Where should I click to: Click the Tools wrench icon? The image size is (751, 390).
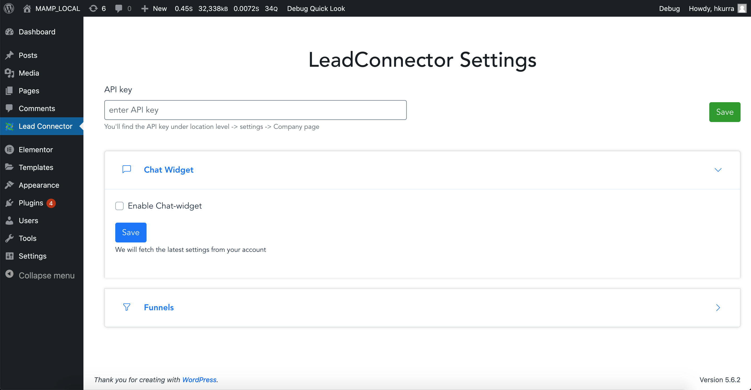(9, 239)
